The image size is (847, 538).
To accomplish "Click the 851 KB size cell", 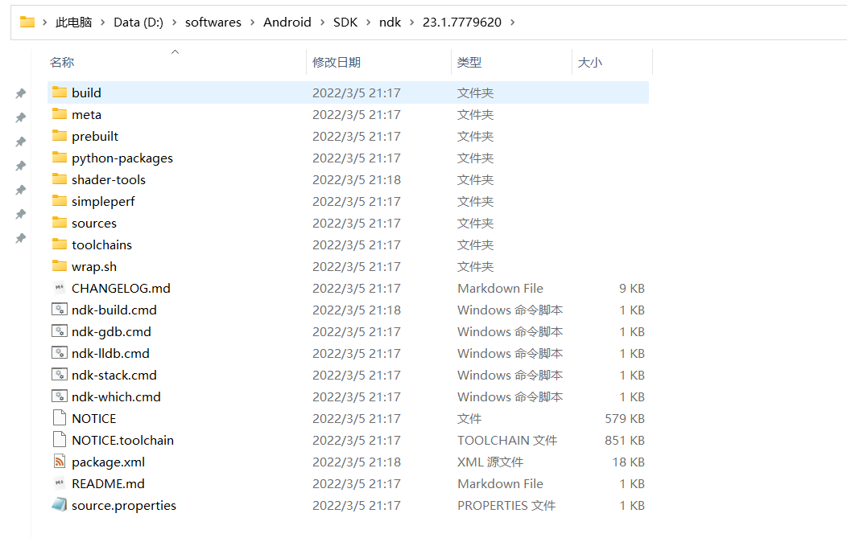I will pos(625,440).
